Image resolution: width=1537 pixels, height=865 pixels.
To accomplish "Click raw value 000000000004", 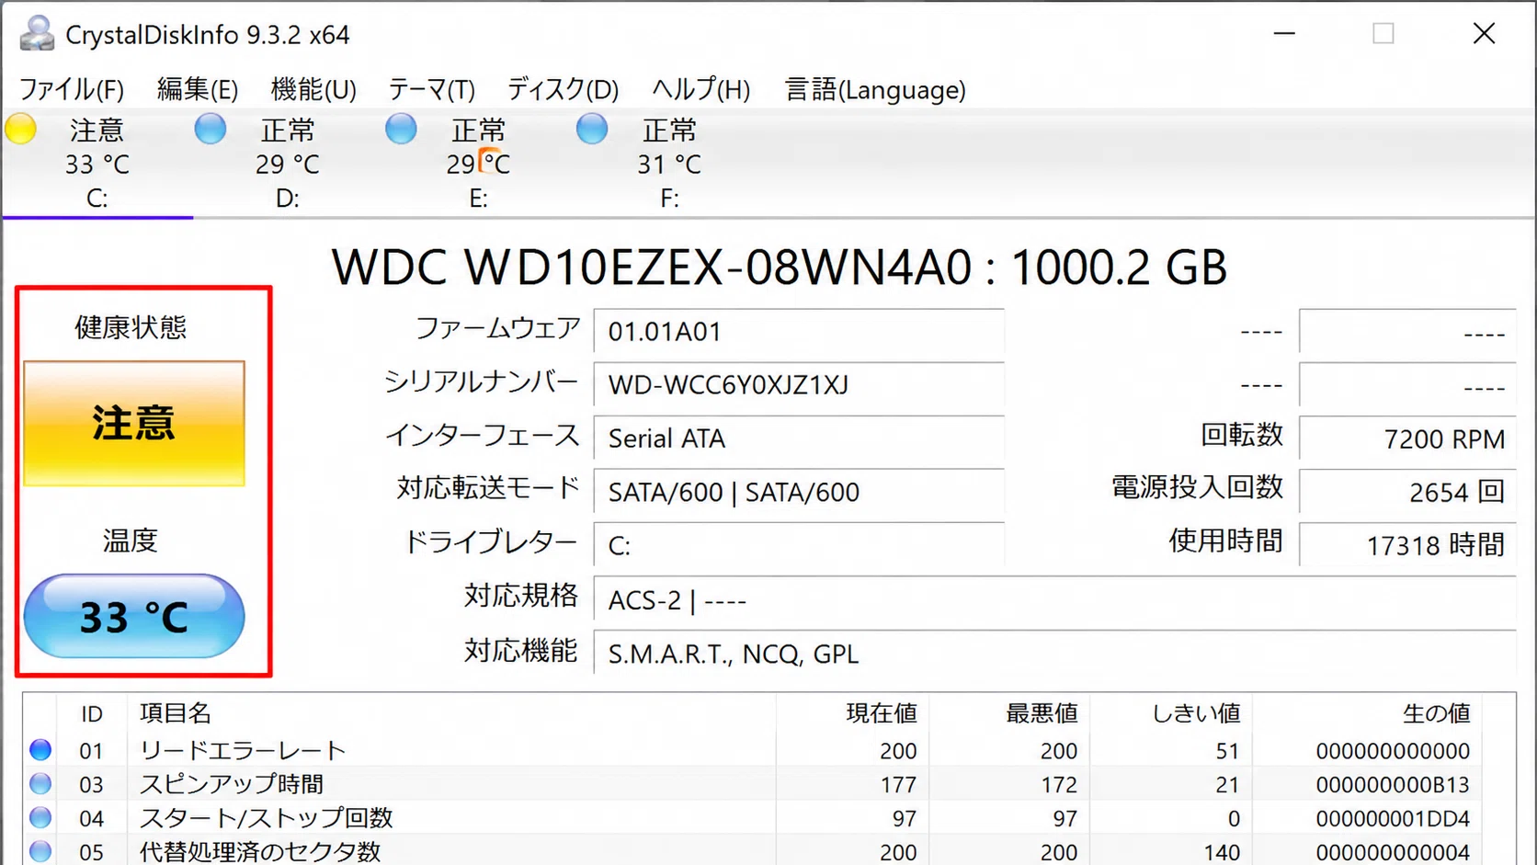I will (1393, 852).
